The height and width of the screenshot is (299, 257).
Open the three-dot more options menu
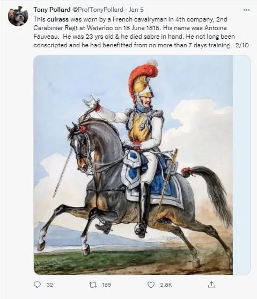pos(246,10)
